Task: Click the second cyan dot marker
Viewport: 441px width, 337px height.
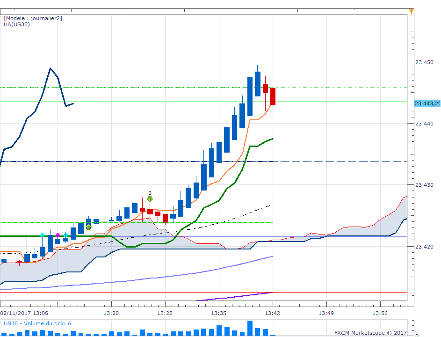Action: (65, 235)
